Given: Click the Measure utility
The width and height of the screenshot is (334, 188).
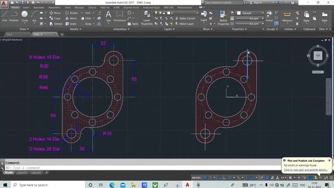Looking at the screenshot, I should [287, 17].
